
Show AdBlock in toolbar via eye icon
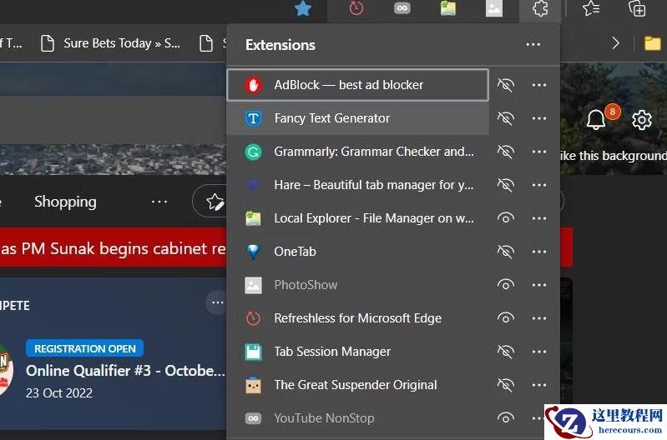pyautogui.click(x=506, y=85)
